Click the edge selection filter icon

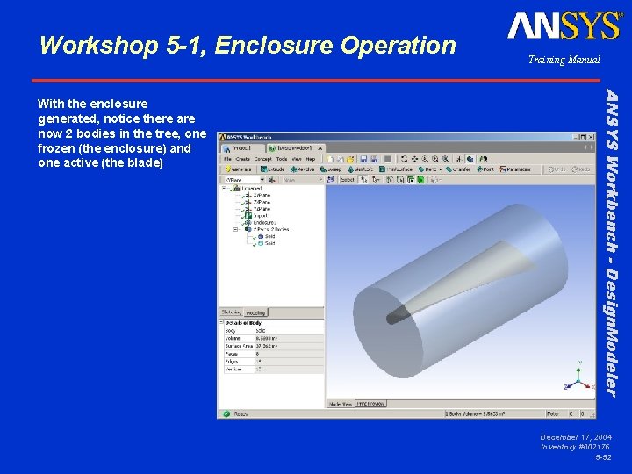pos(400,180)
